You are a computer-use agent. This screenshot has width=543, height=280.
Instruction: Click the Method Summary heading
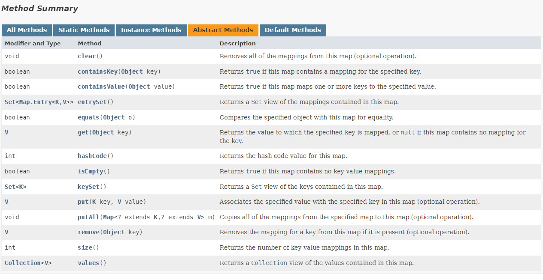pyautogui.click(x=40, y=8)
